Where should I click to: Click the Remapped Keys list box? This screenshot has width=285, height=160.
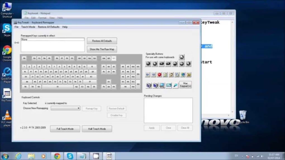pyautogui.click(x=53, y=46)
